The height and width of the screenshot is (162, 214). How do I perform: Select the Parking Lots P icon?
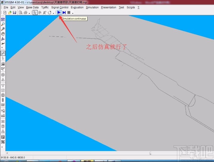point(3,137)
